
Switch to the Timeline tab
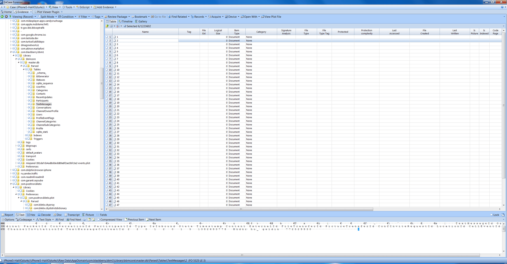click(126, 21)
